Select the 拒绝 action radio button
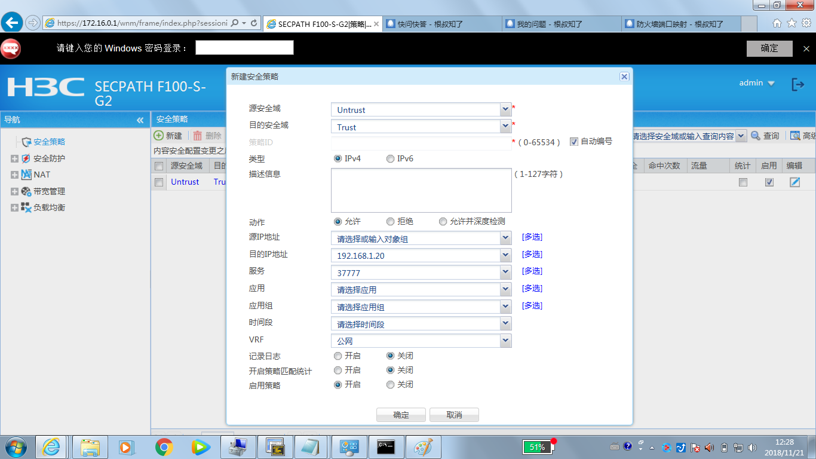The height and width of the screenshot is (459, 816). pos(391,222)
